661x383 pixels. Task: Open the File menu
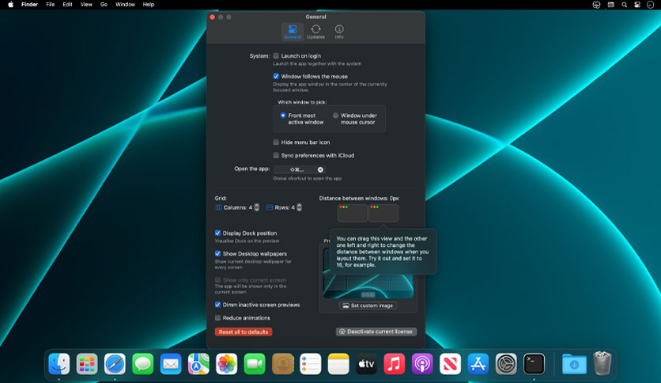[51, 5]
